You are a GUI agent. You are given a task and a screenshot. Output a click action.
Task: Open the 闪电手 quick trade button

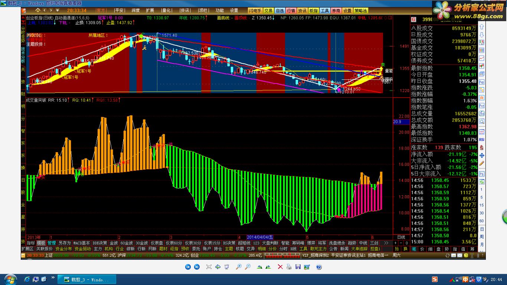[255, 10]
